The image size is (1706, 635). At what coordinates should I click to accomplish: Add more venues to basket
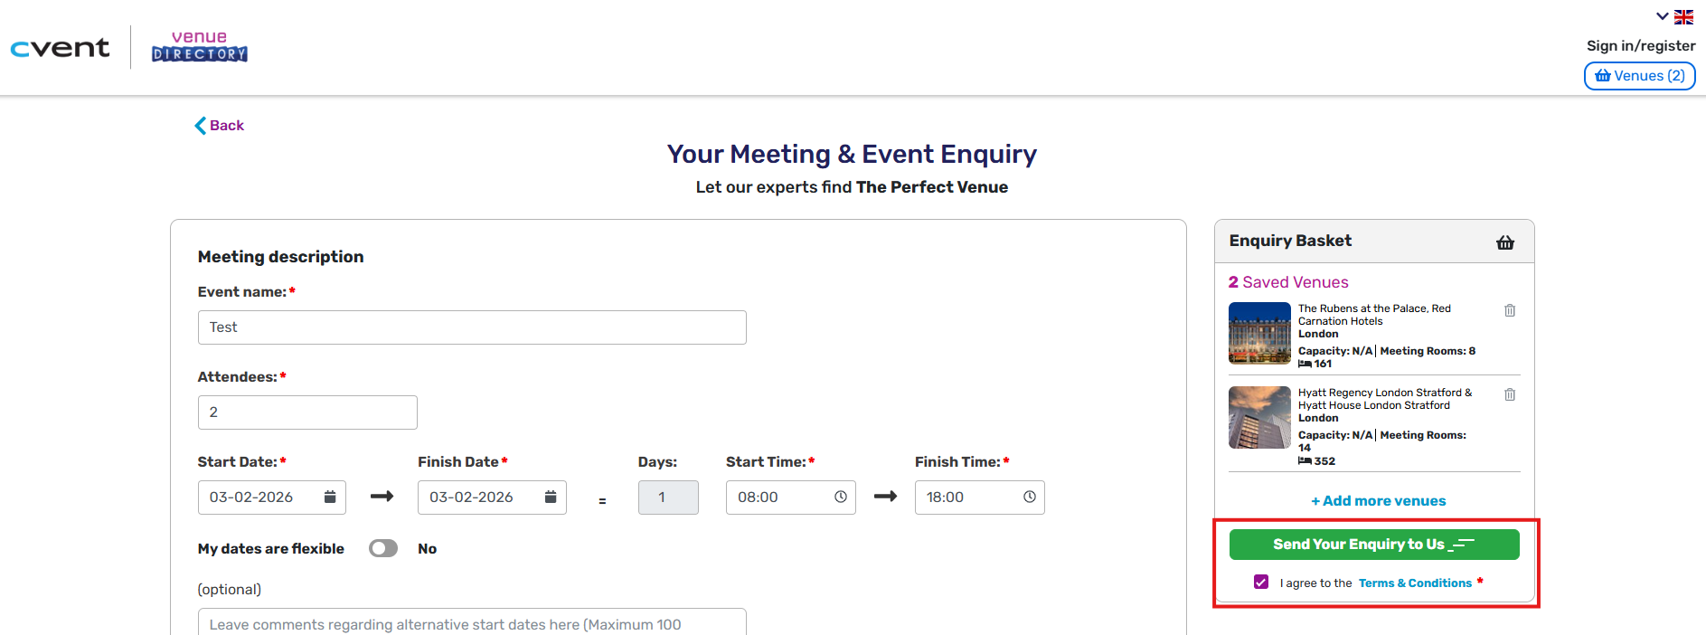[1378, 501]
